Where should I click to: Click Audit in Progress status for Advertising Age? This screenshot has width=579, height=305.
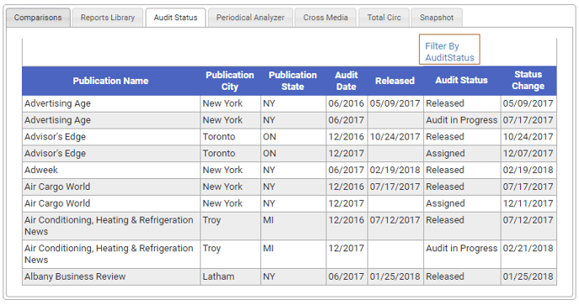461,120
